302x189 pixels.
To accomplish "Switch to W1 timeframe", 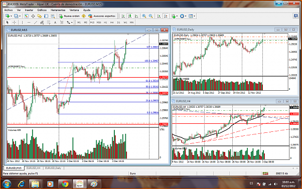I will point(125,23).
